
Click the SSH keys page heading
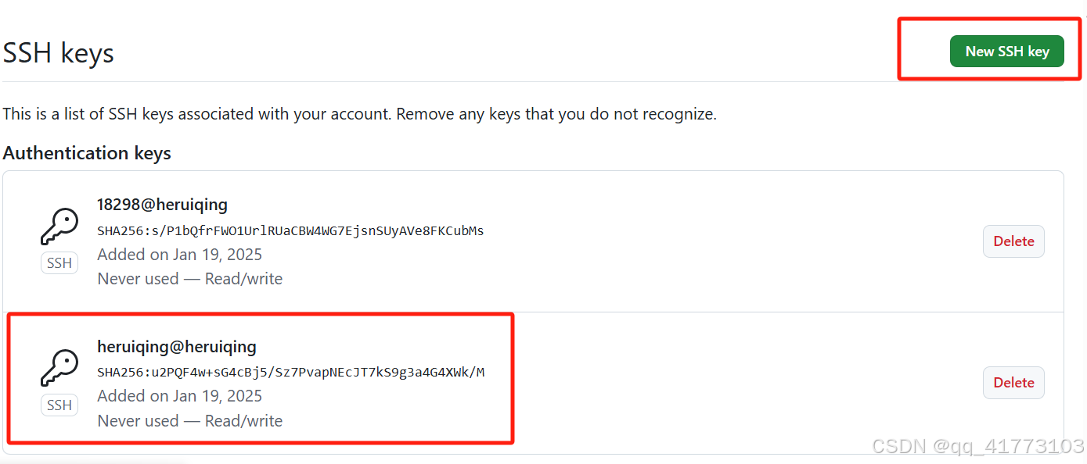[x=59, y=53]
